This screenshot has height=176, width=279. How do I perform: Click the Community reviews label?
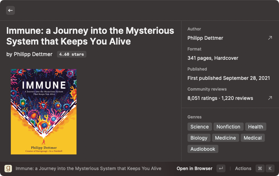click(x=207, y=89)
